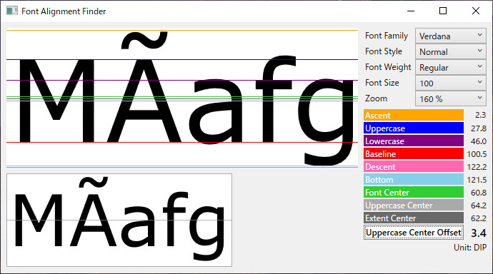Click the Bottom value 121.5
The image size is (493, 274).
tap(477, 180)
